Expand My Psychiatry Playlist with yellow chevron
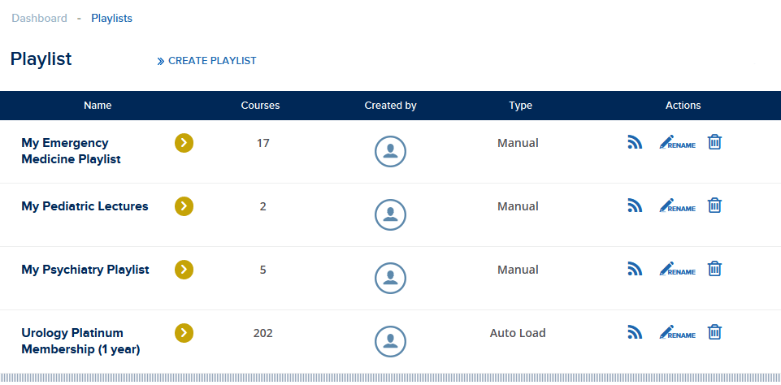 (x=184, y=270)
